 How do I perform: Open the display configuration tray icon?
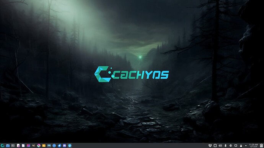pos(236,145)
